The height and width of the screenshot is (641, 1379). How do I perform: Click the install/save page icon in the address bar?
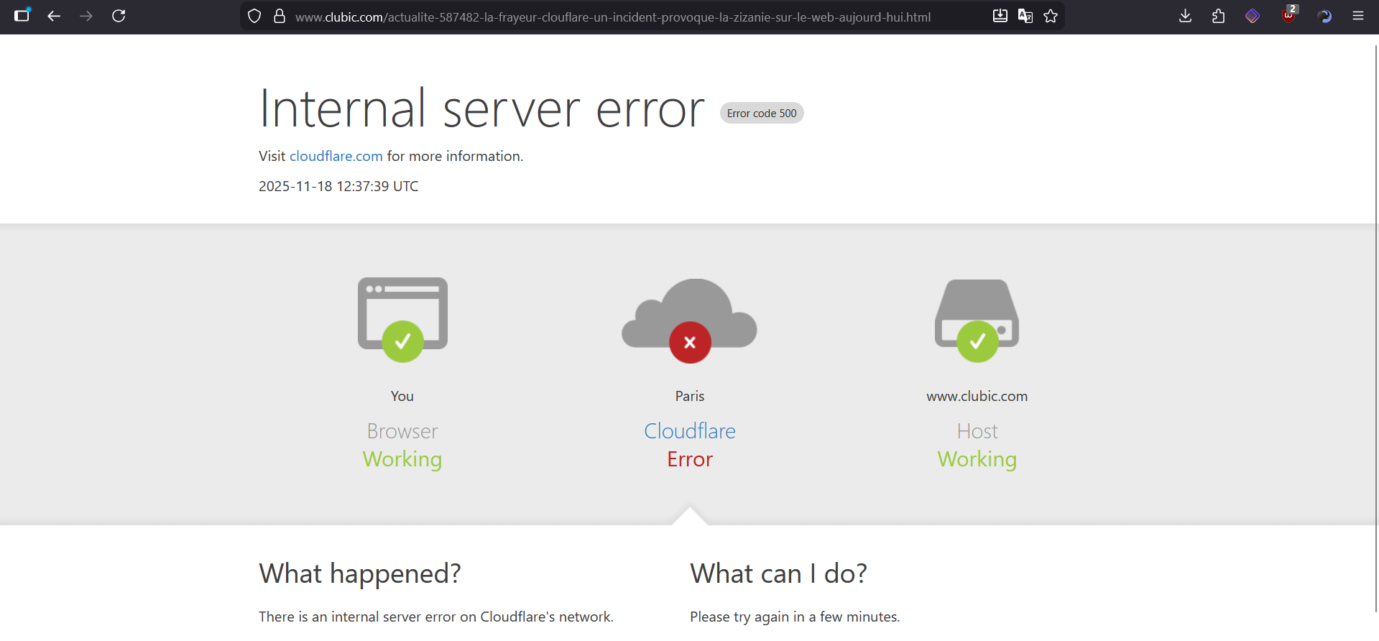[x=1000, y=17]
